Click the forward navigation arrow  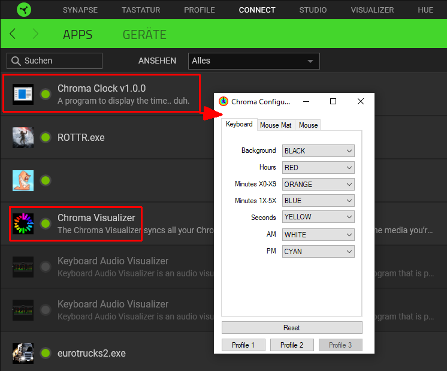point(35,34)
